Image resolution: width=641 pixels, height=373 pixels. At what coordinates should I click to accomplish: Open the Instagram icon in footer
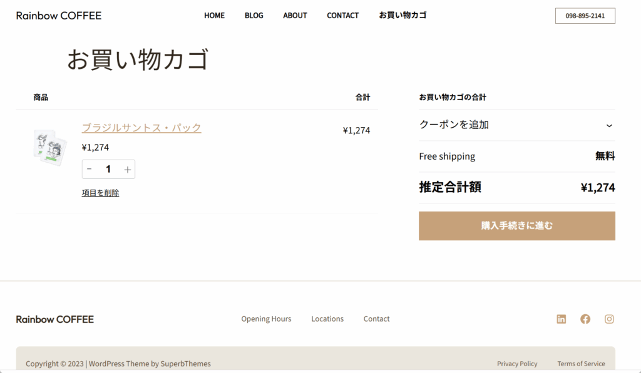coord(609,319)
